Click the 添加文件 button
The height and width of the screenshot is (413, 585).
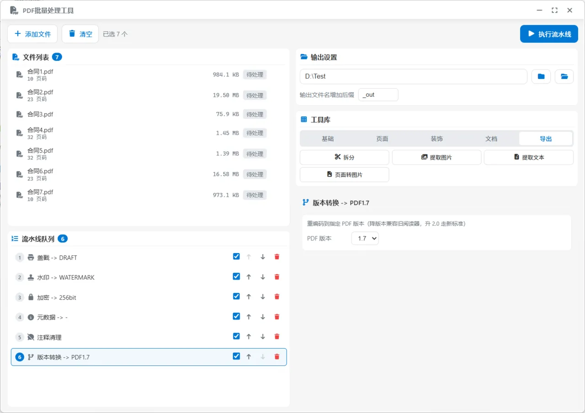(x=32, y=34)
